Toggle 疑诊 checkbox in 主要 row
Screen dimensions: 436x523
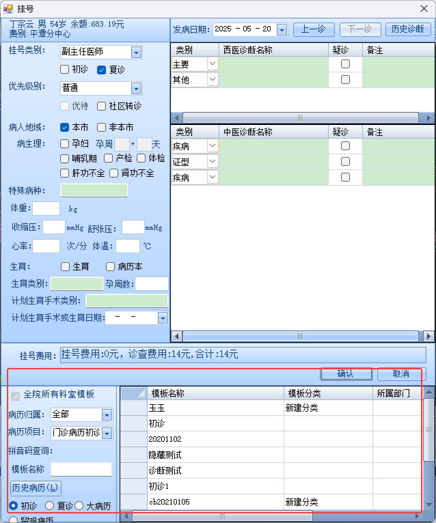(345, 64)
